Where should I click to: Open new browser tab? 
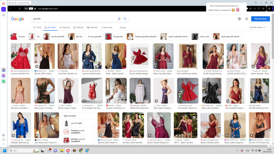coord(34,3)
